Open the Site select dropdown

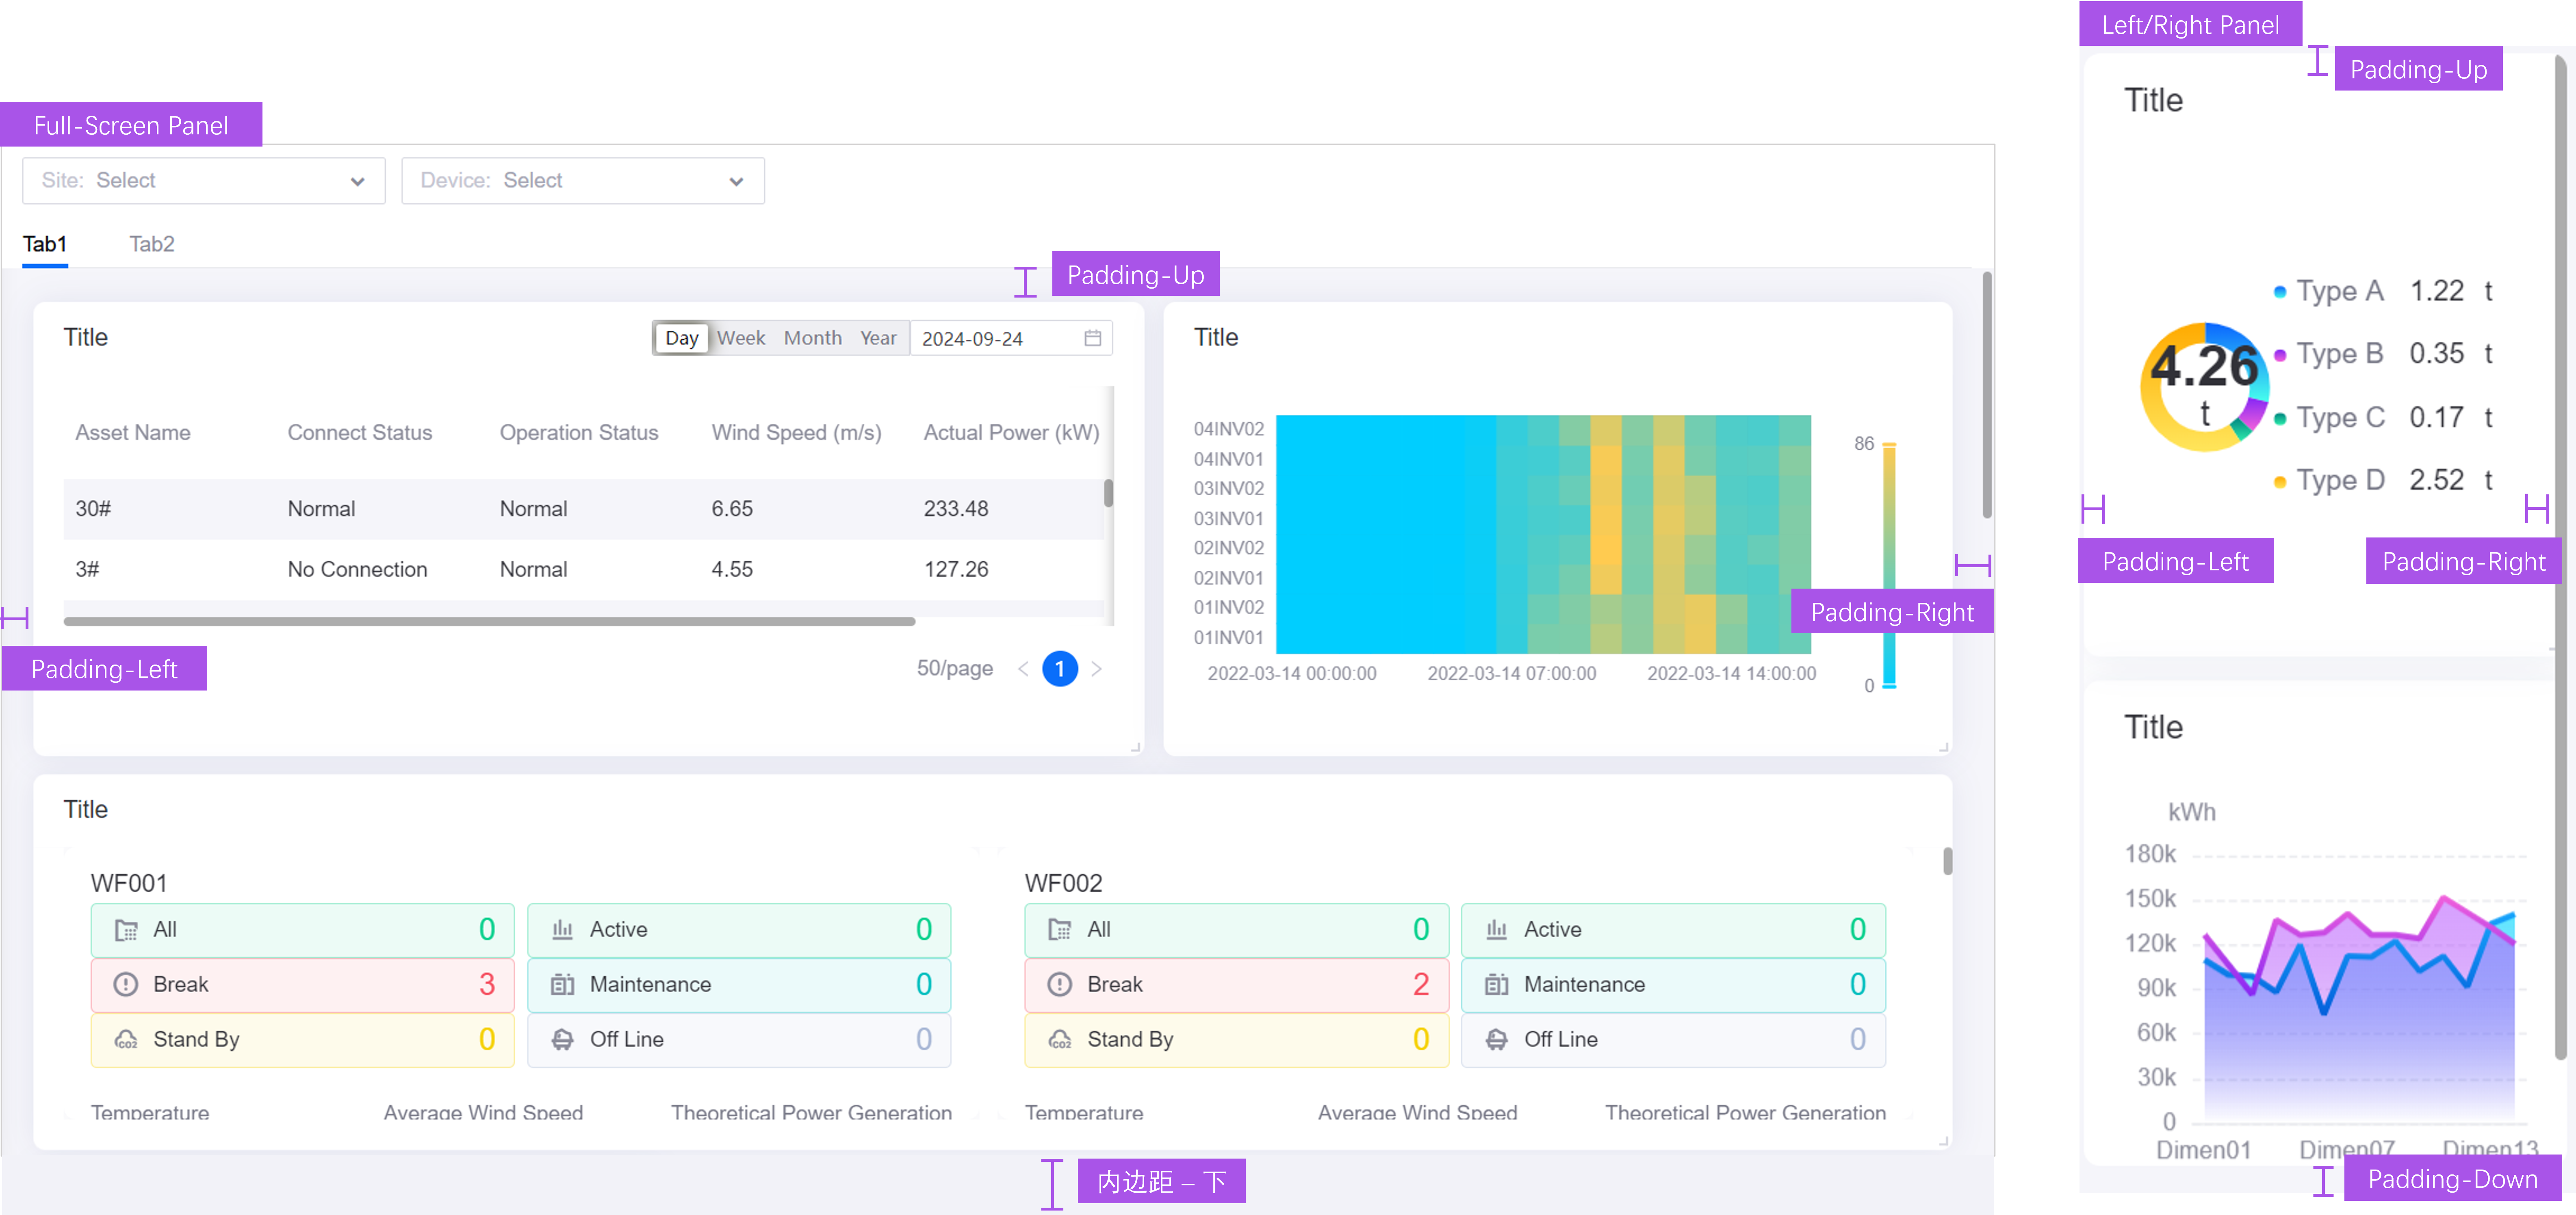[204, 181]
